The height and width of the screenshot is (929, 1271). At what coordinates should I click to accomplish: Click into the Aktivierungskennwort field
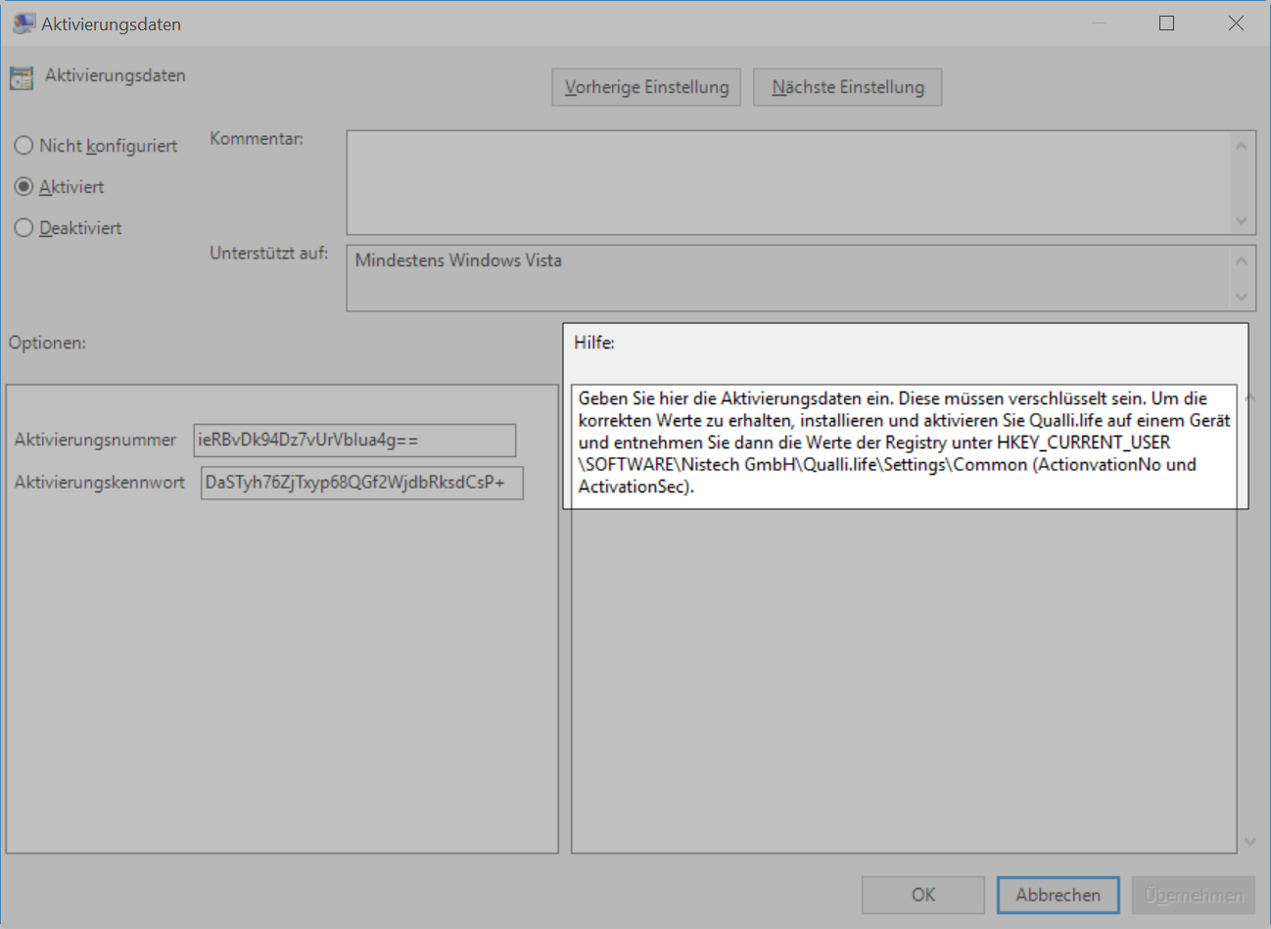click(x=361, y=483)
